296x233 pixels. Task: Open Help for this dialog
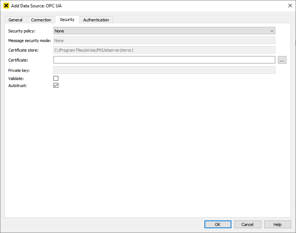pos(278,225)
